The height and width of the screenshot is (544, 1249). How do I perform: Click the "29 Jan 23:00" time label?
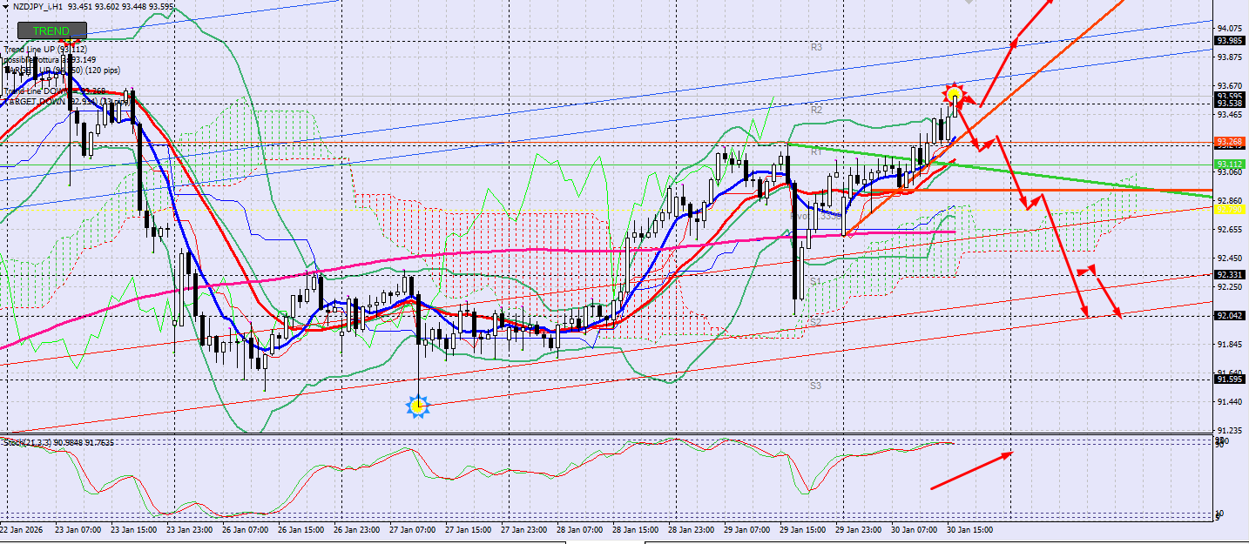pos(861,529)
